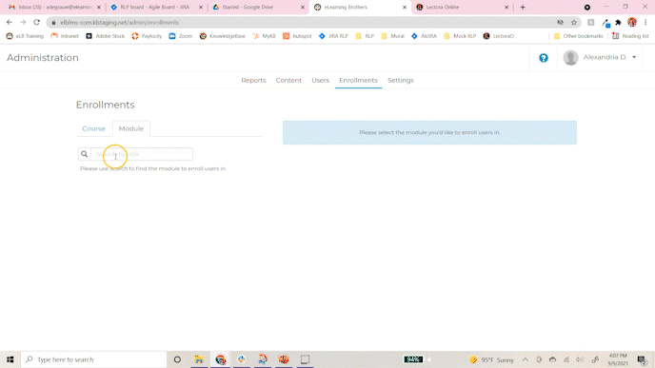Open the Chrome three-dot menu
Screen dimensions: 655x368
click(645, 23)
